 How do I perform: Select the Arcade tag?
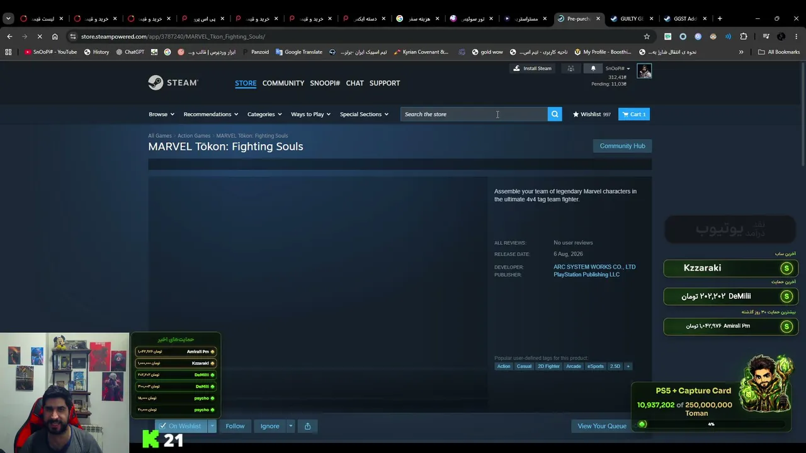[x=573, y=366]
